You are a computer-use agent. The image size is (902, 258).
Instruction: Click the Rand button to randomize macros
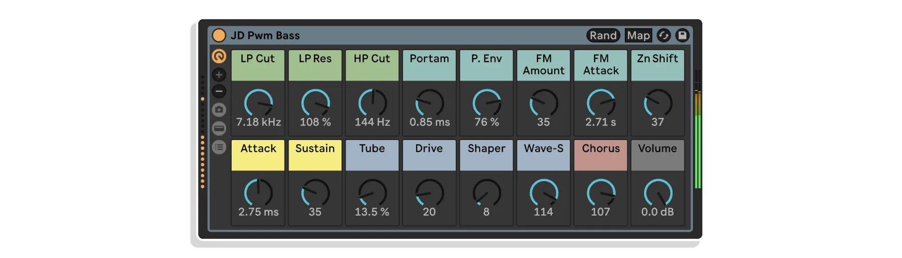[x=603, y=36]
